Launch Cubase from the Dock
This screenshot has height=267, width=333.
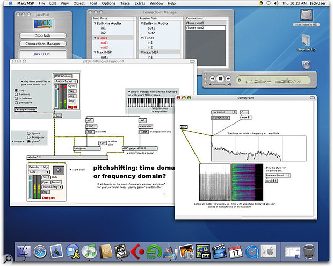click(x=137, y=251)
